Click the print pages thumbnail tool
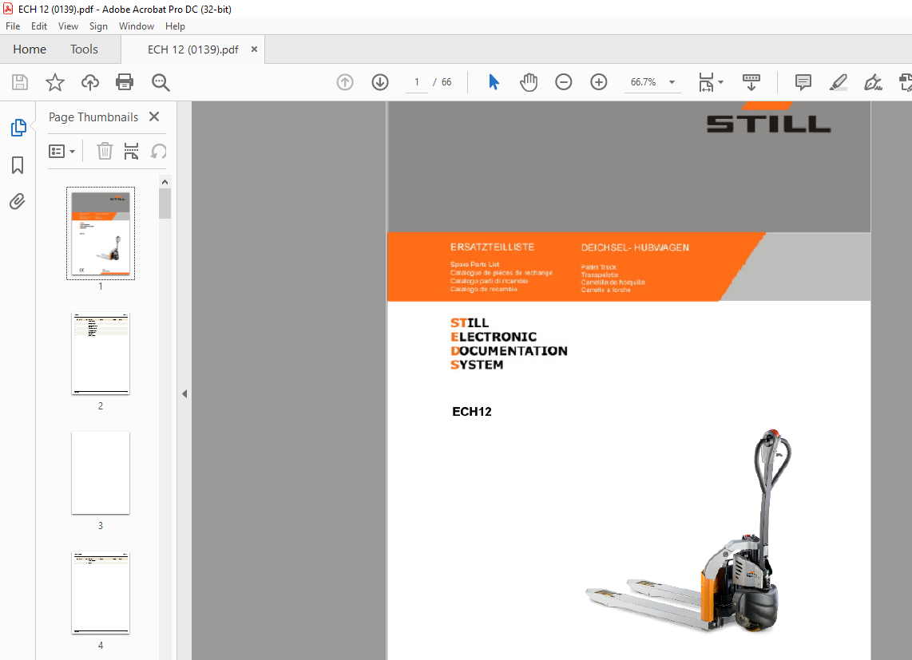This screenshot has width=912, height=660. (132, 151)
